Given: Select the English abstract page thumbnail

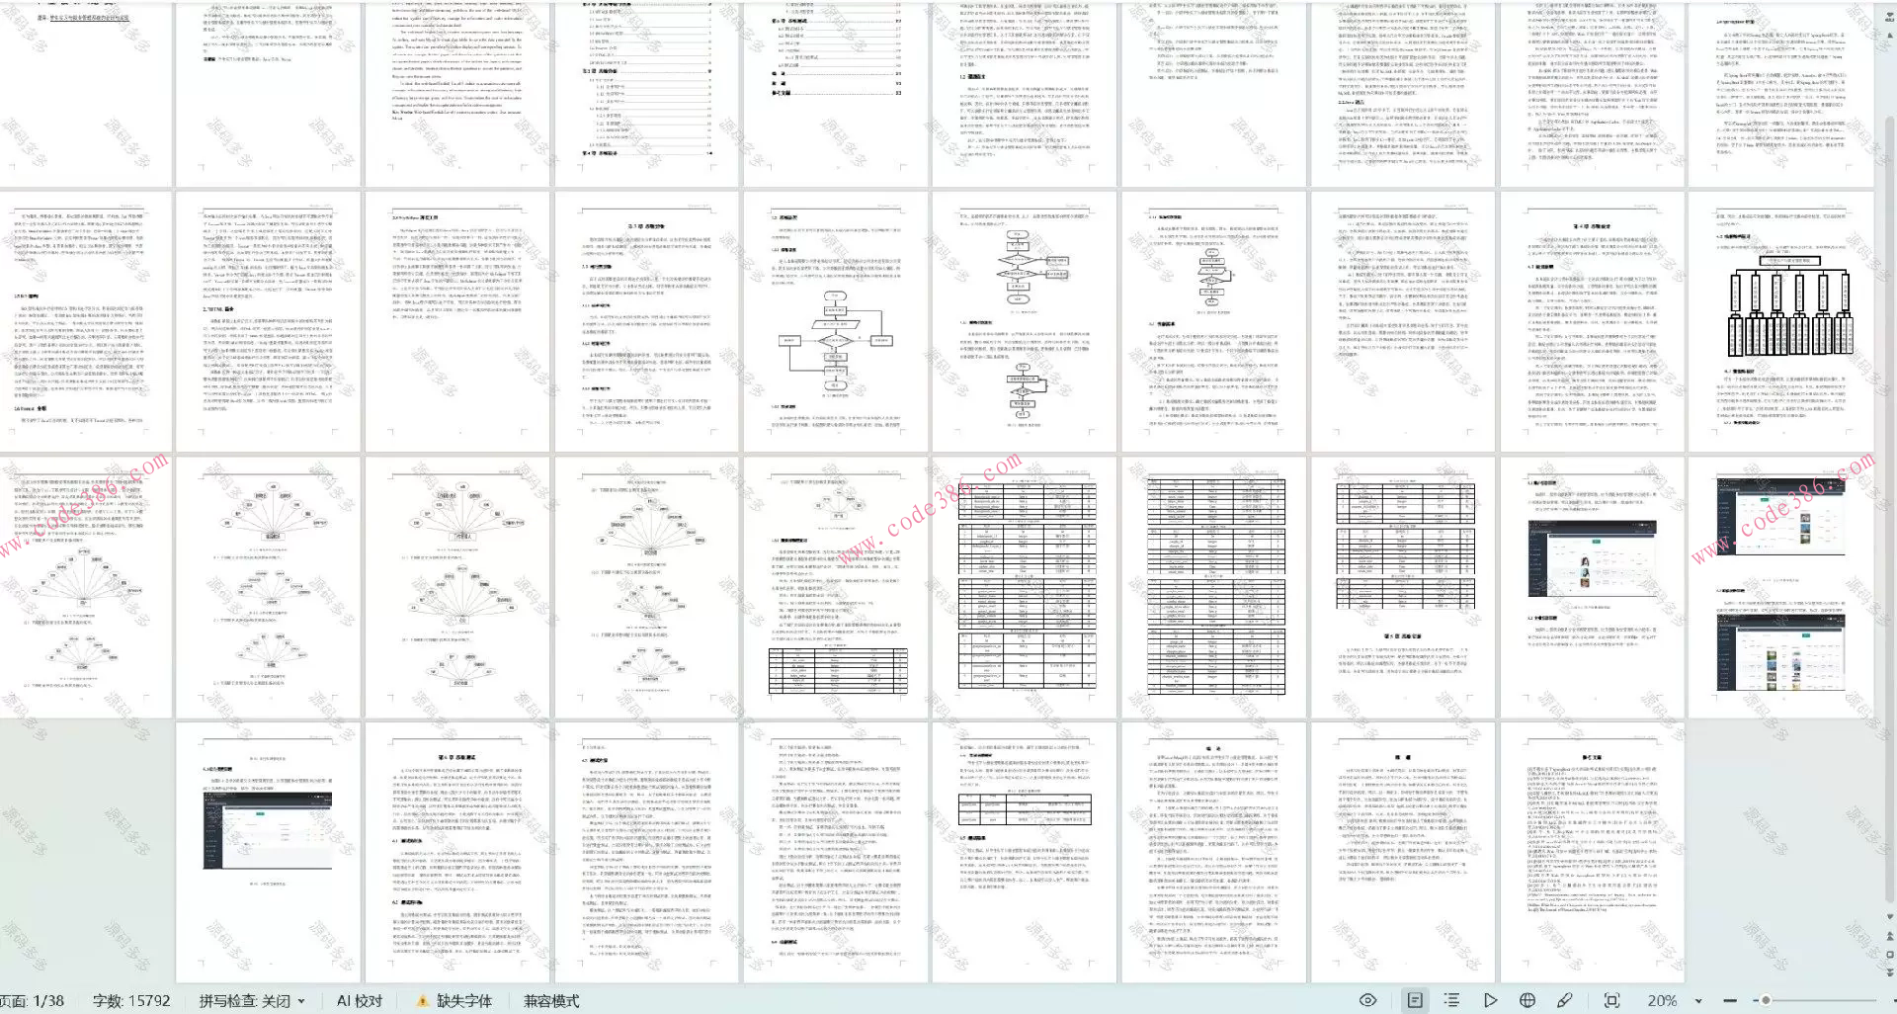Looking at the screenshot, I should (457, 93).
